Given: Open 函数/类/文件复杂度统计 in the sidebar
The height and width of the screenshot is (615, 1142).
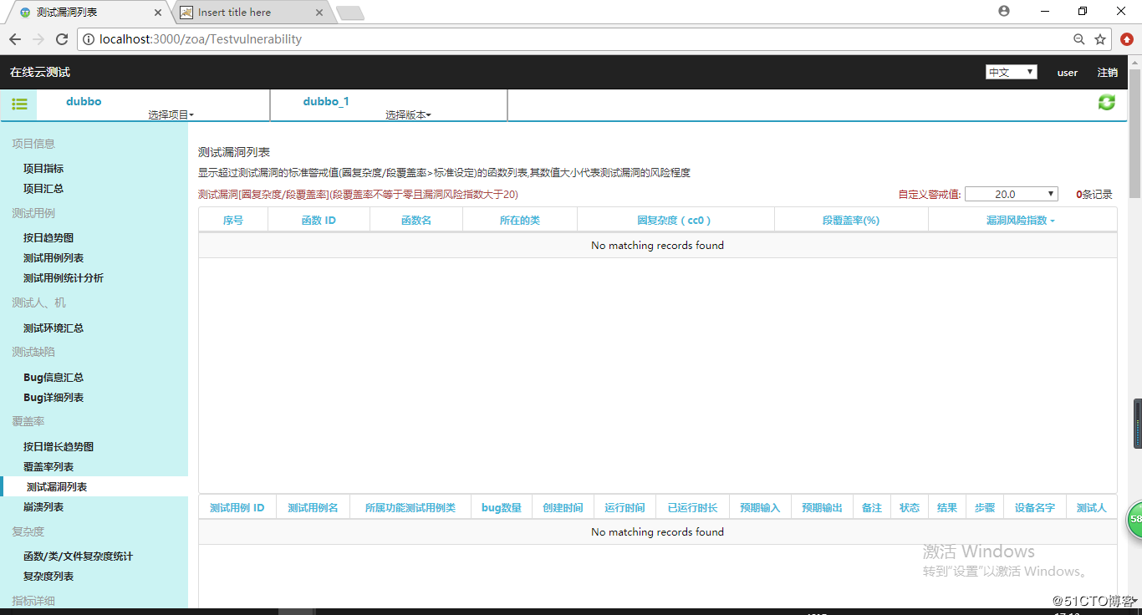Looking at the screenshot, I should pos(78,557).
